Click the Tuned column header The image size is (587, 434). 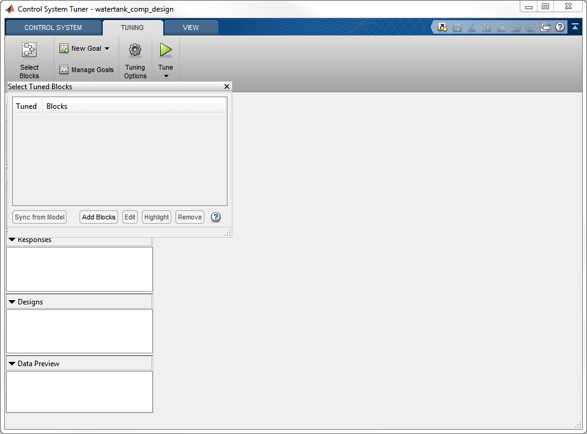pos(26,106)
